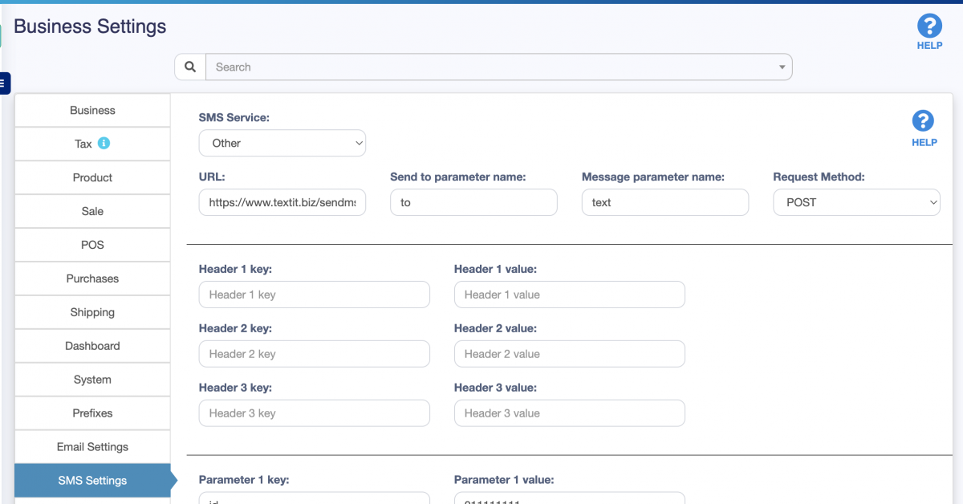Image resolution: width=963 pixels, height=504 pixels.
Task: Click the Message parameter name field
Action: pos(665,202)
